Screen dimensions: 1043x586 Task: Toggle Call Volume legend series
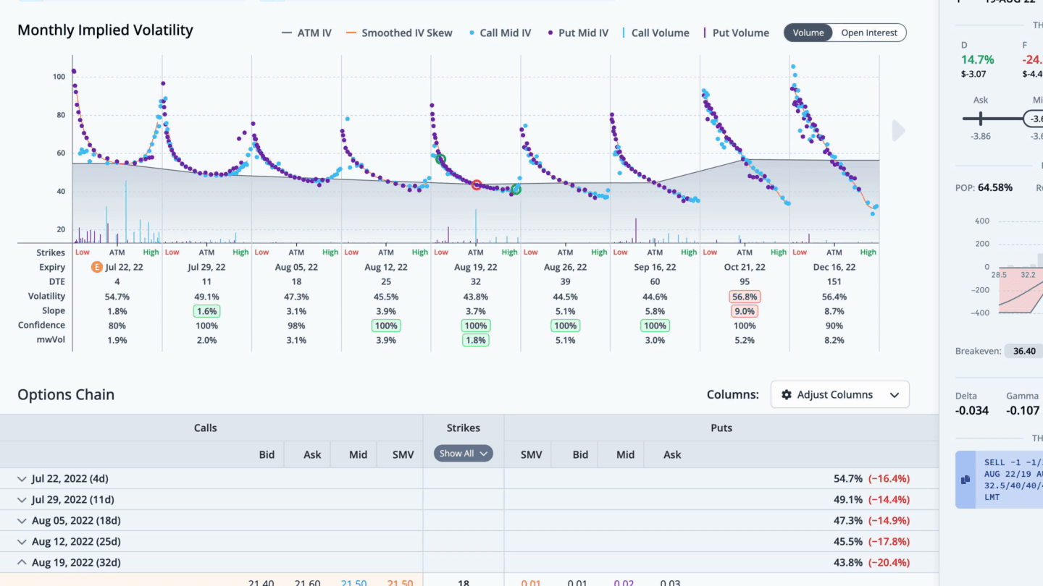(655, 33)
